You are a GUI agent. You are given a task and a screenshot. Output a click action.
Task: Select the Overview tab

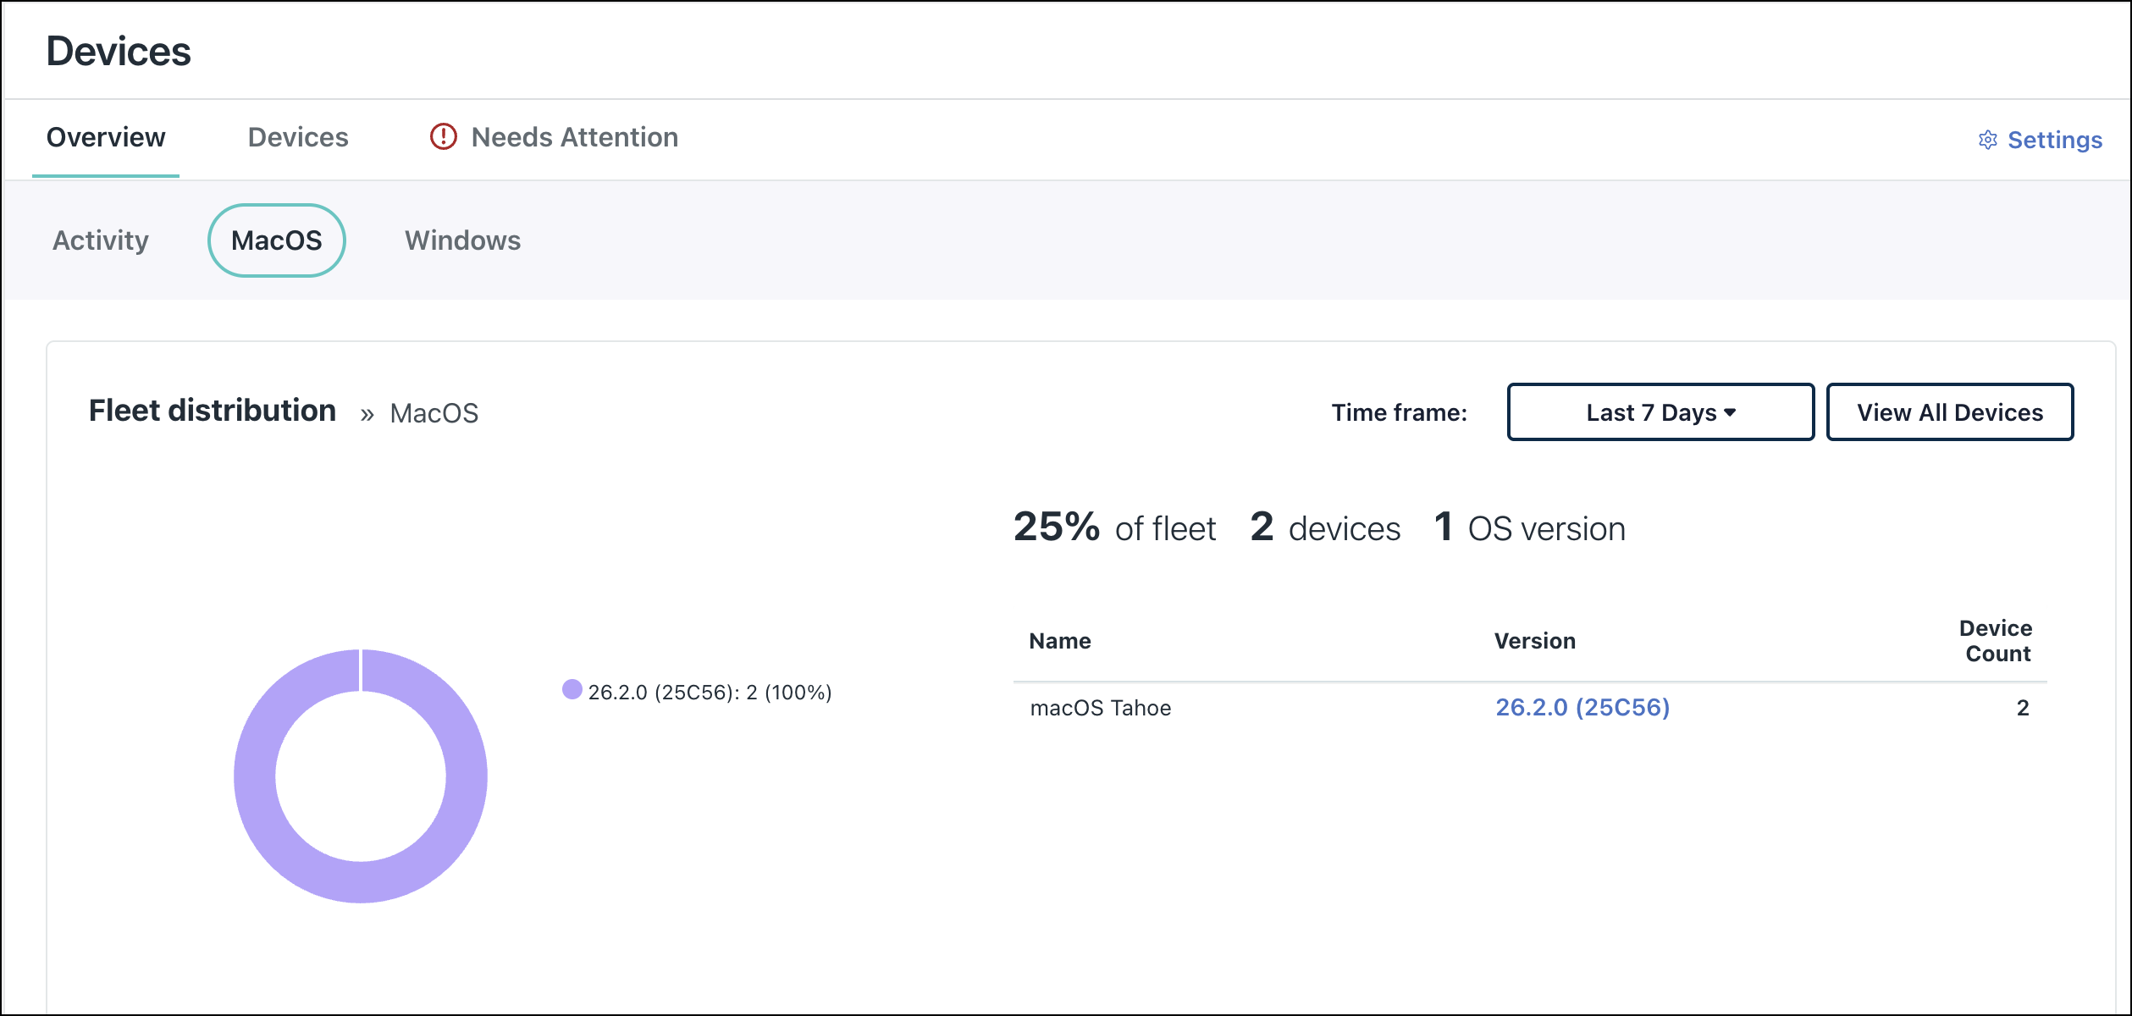pyautogui.click(x=106, y=137)
